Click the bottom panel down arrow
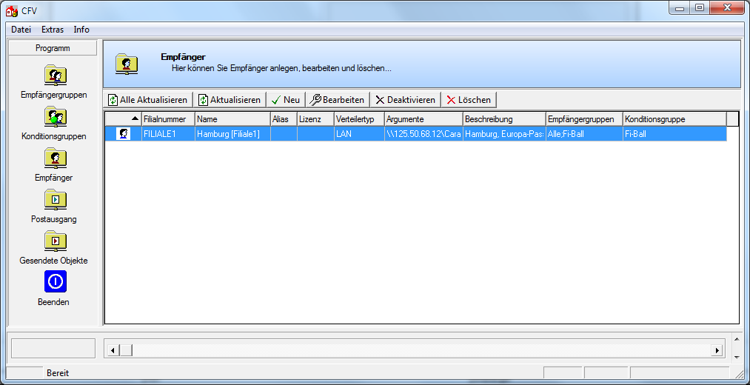This screenshot has height=385, width=750. (x=737, y=357)
